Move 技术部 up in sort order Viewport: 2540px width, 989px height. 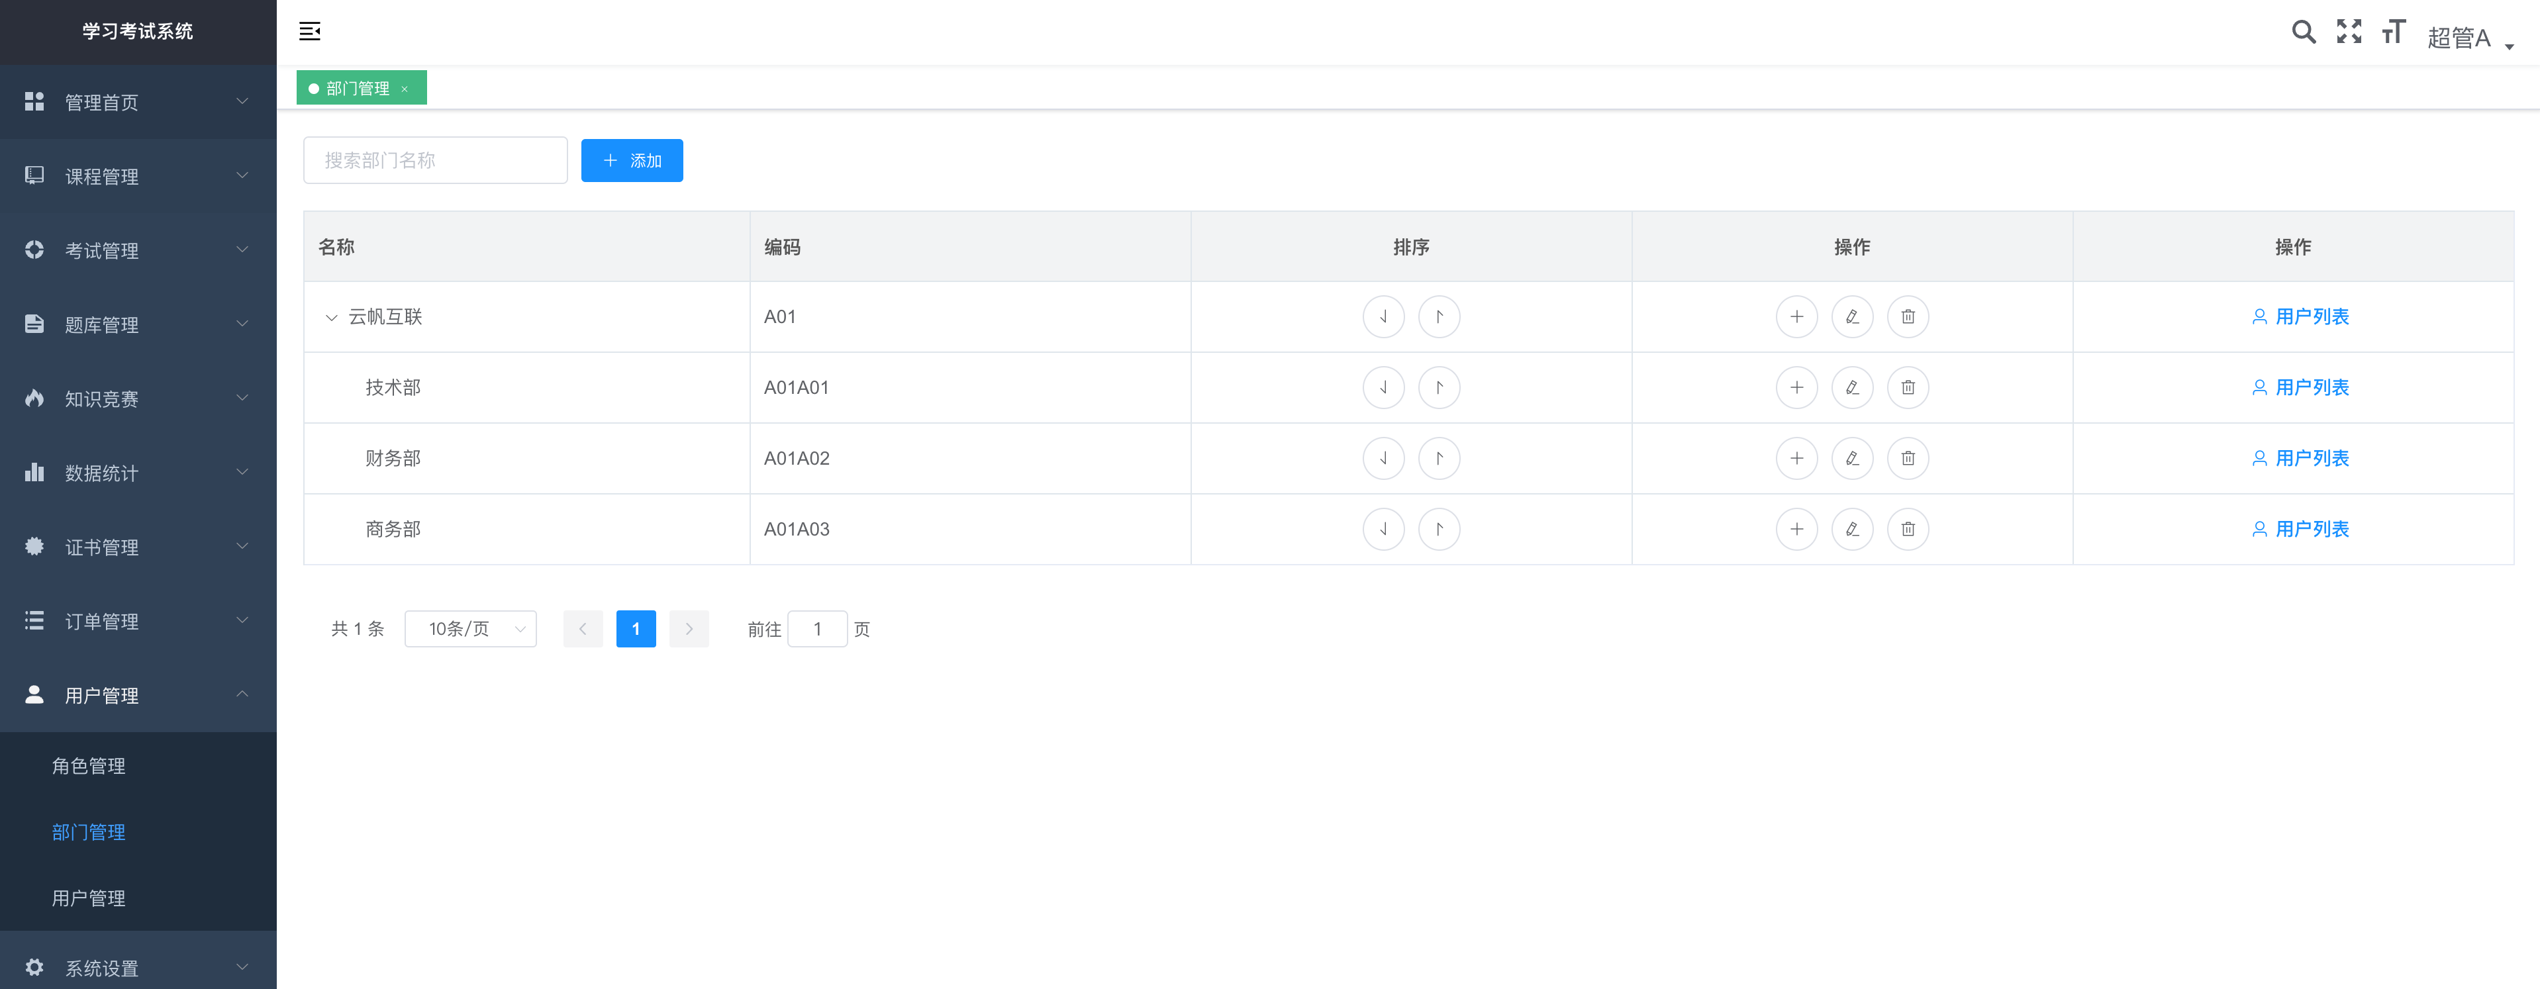[1439, 387]
